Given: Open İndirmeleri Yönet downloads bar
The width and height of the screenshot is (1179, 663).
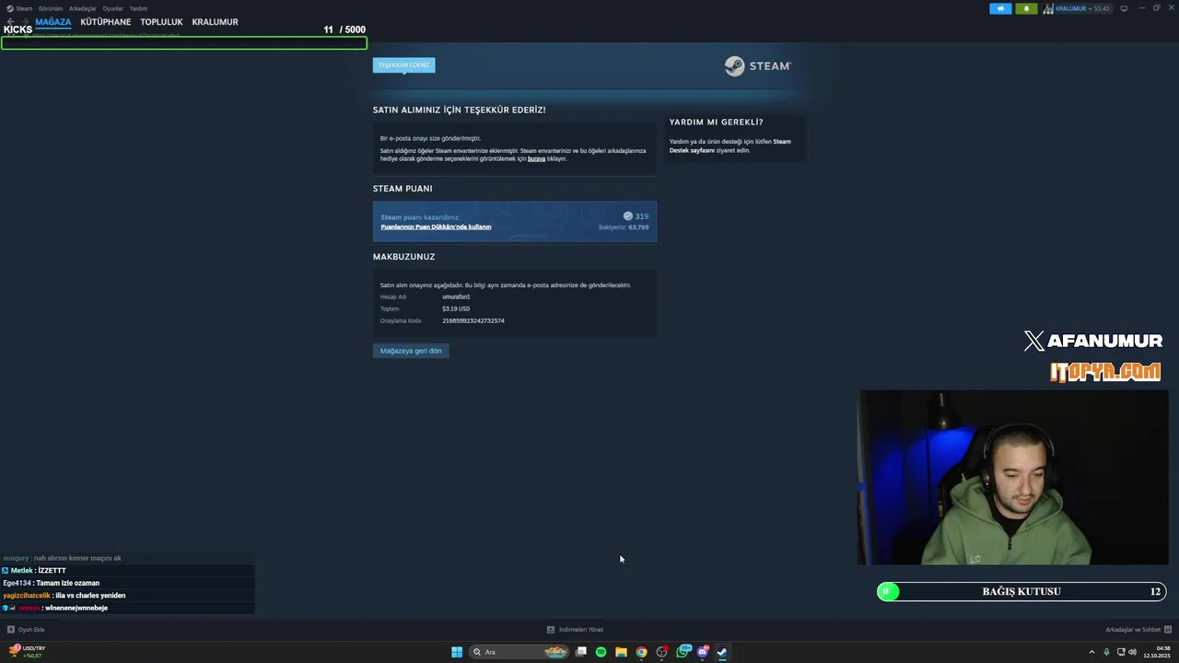Looking at the screenshot, I should point(576,630).
